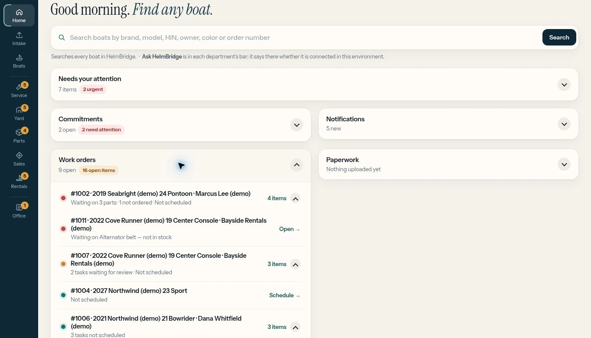
Task: Click the Yard badge showing 5
Action: tap(25, 107)
